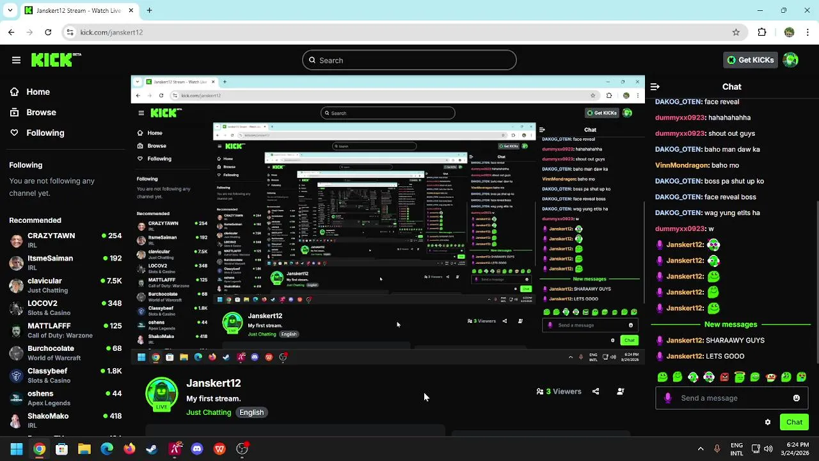The image size is (819, 461).
Task: Open LOCOV2 recommended channel
Action: coord(65,308)
